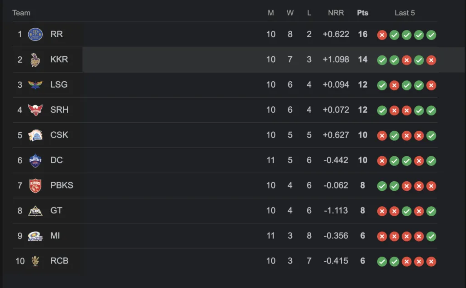The image size is (466, 288).
Task: Click the Rajasthan Royals team logo
Action: [x=35, y=35]
